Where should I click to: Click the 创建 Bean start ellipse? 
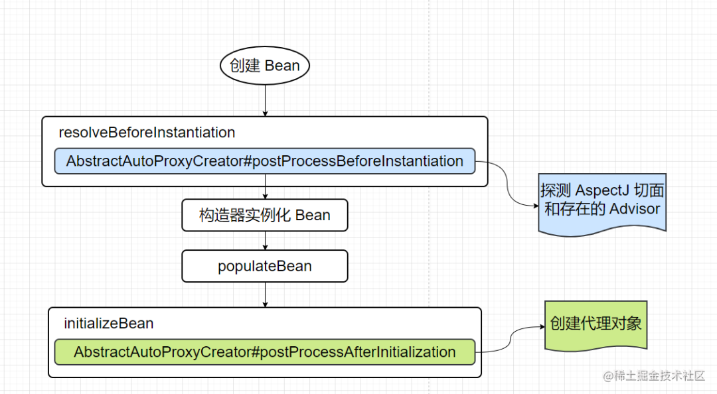tap(265, 66)
